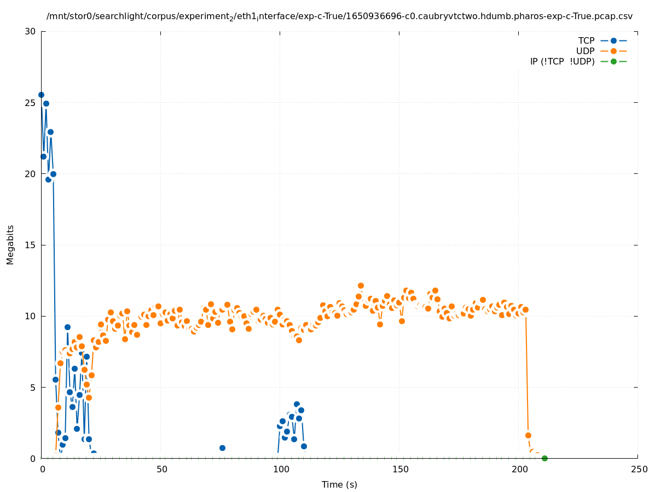Select the single green data point on the x-axis
The image size is (655, 492).
[544, 458]
